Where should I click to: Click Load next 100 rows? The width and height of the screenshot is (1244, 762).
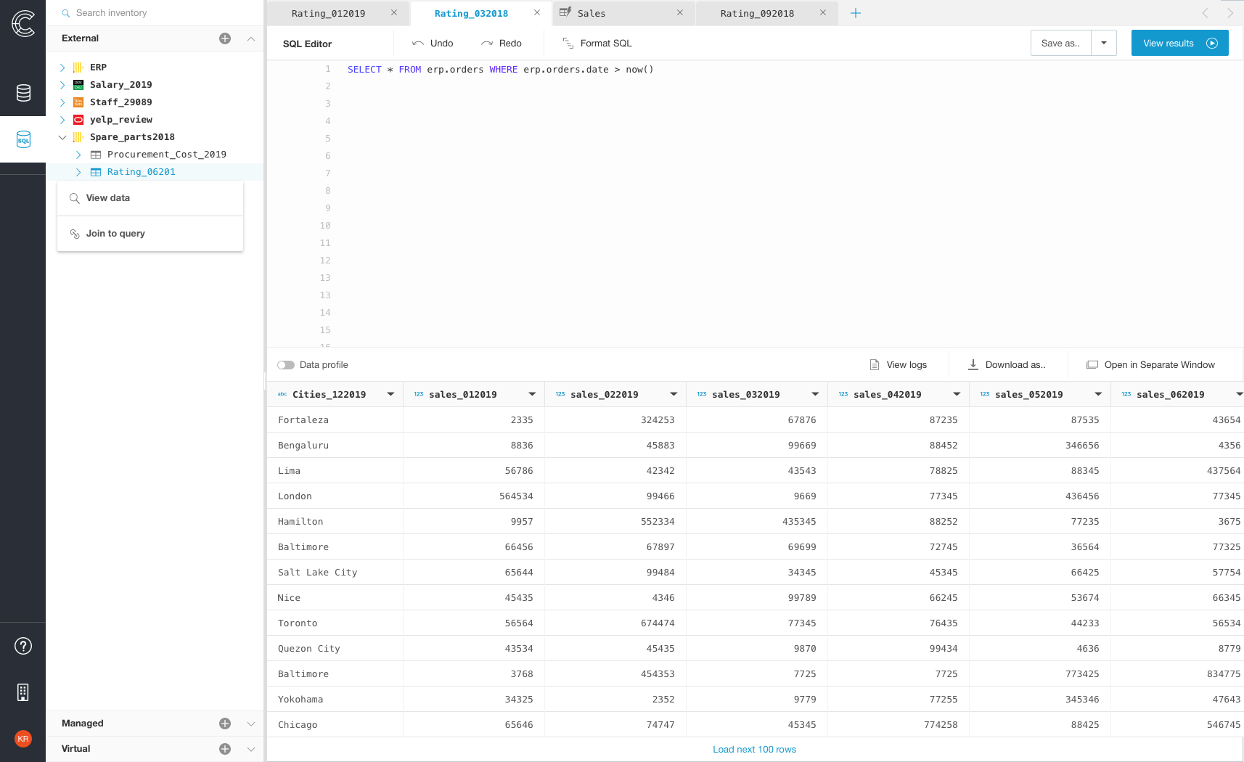754,749
